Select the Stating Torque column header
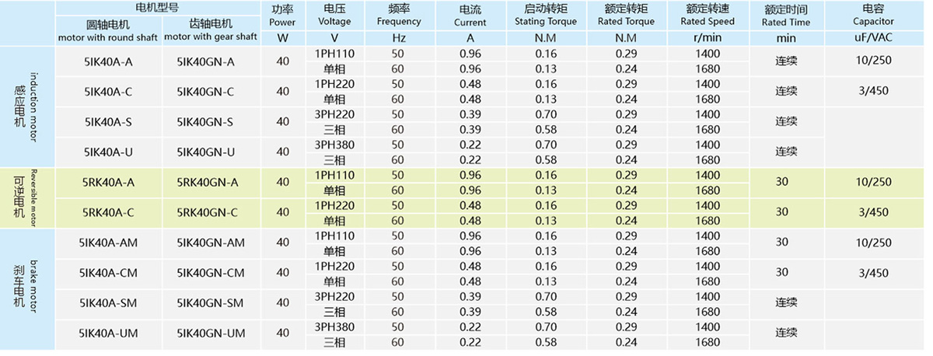Screen dimensions: 933x356 click(546, 16)
